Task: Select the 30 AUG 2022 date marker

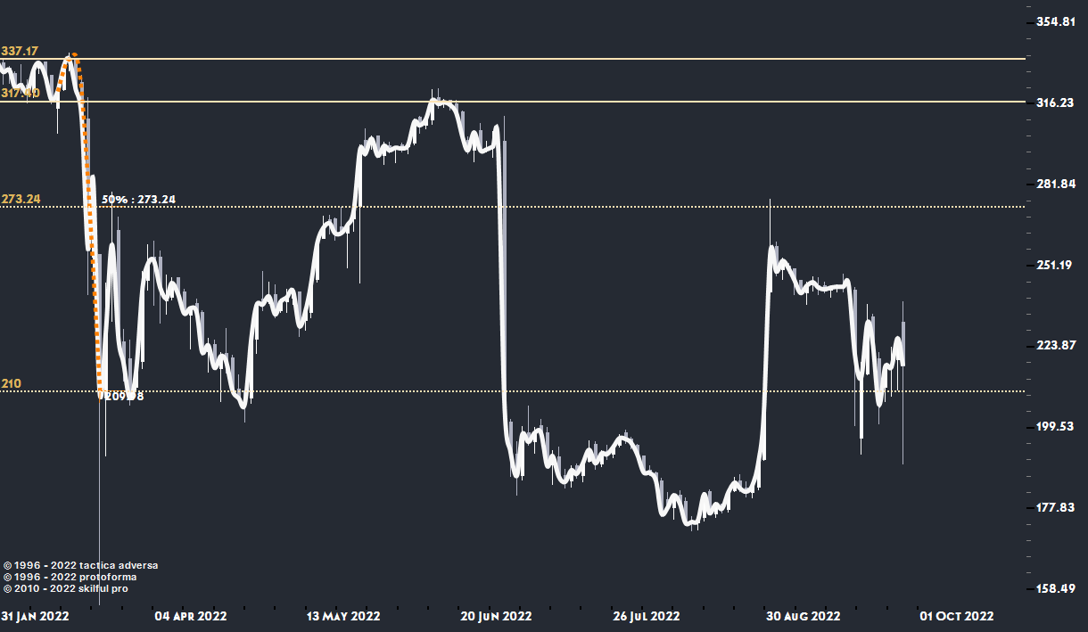Action: point(803,616)
